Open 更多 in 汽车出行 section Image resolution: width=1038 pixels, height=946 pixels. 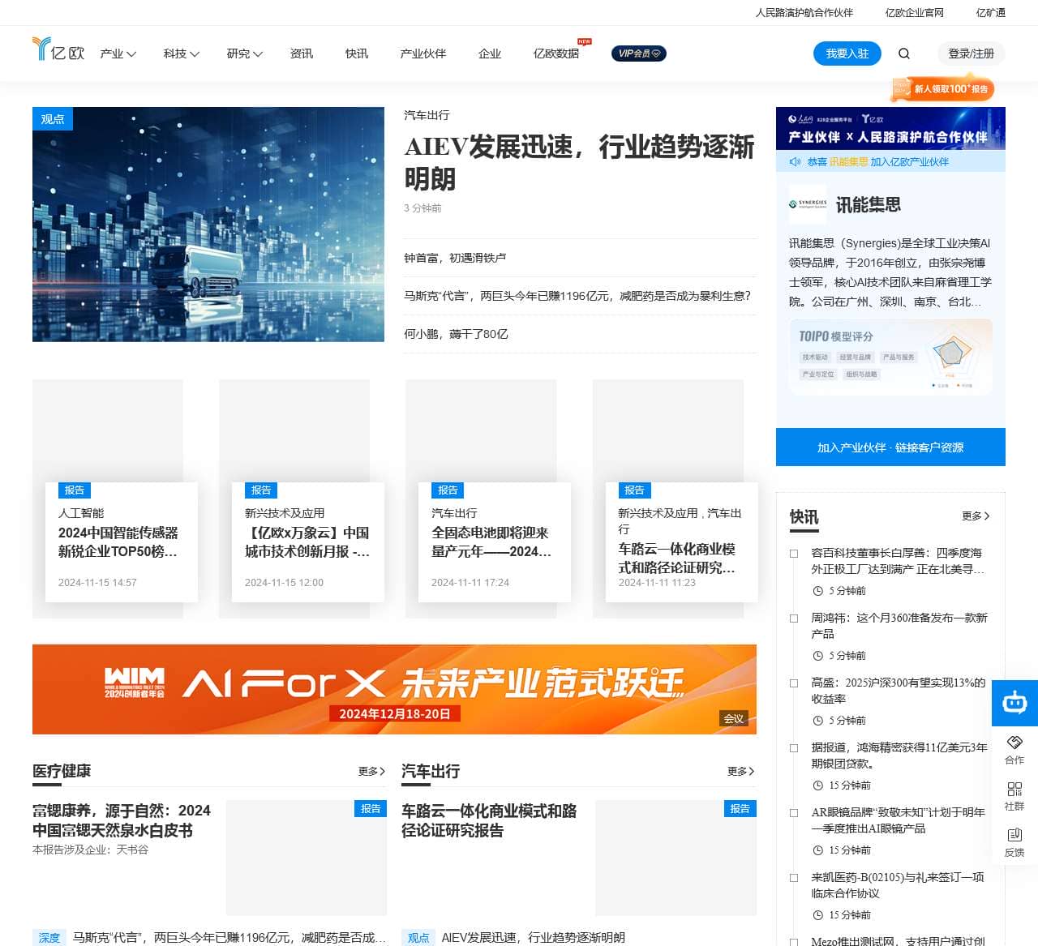741,771
